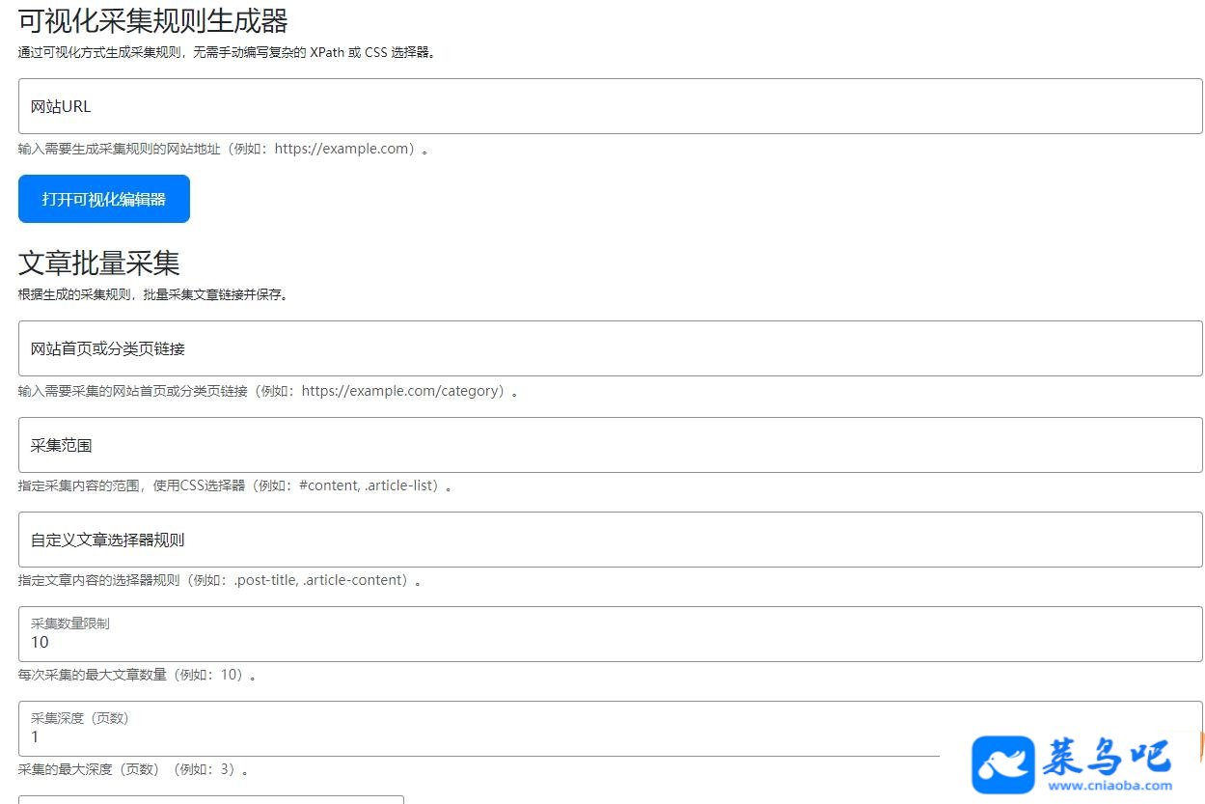
Task: Click the https://example.com hint under 网站URL
Action: 344,149
